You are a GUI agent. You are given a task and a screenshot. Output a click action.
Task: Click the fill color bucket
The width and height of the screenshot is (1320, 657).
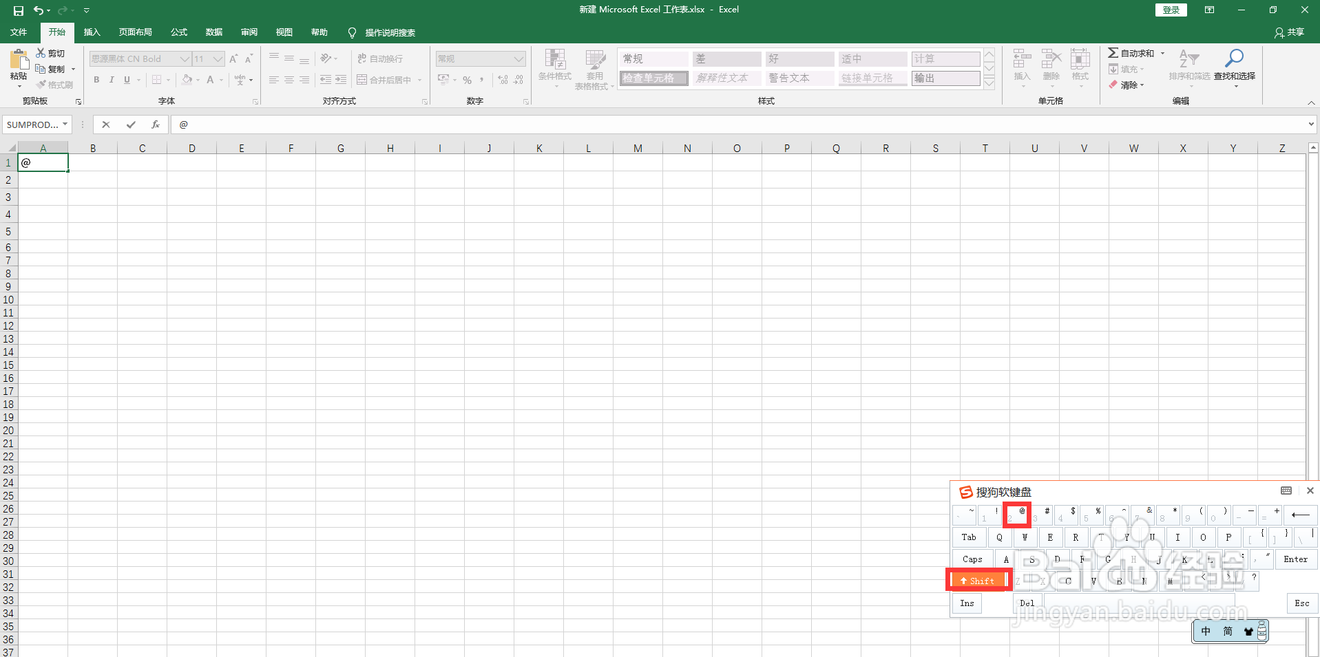click(187, 80)
